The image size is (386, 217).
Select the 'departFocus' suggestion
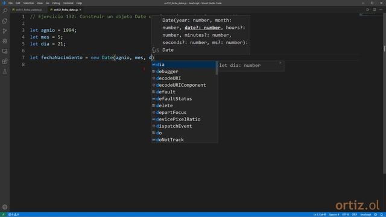(183, 113)
